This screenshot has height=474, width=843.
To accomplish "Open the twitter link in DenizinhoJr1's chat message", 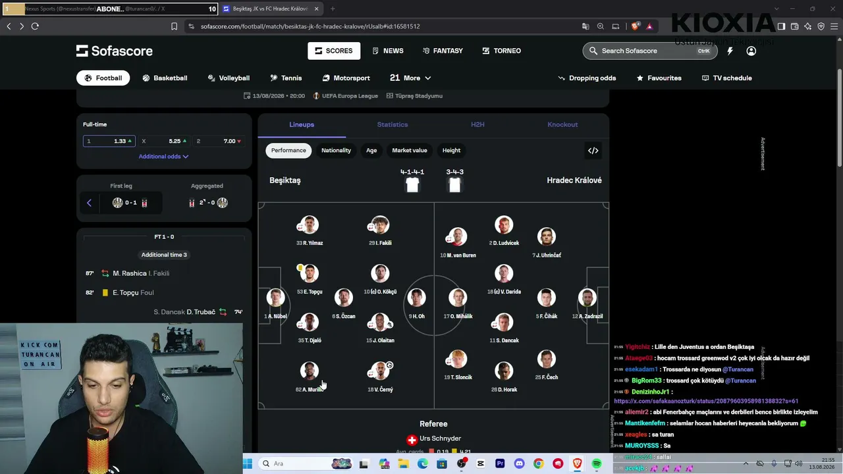I will pos(706,401).
